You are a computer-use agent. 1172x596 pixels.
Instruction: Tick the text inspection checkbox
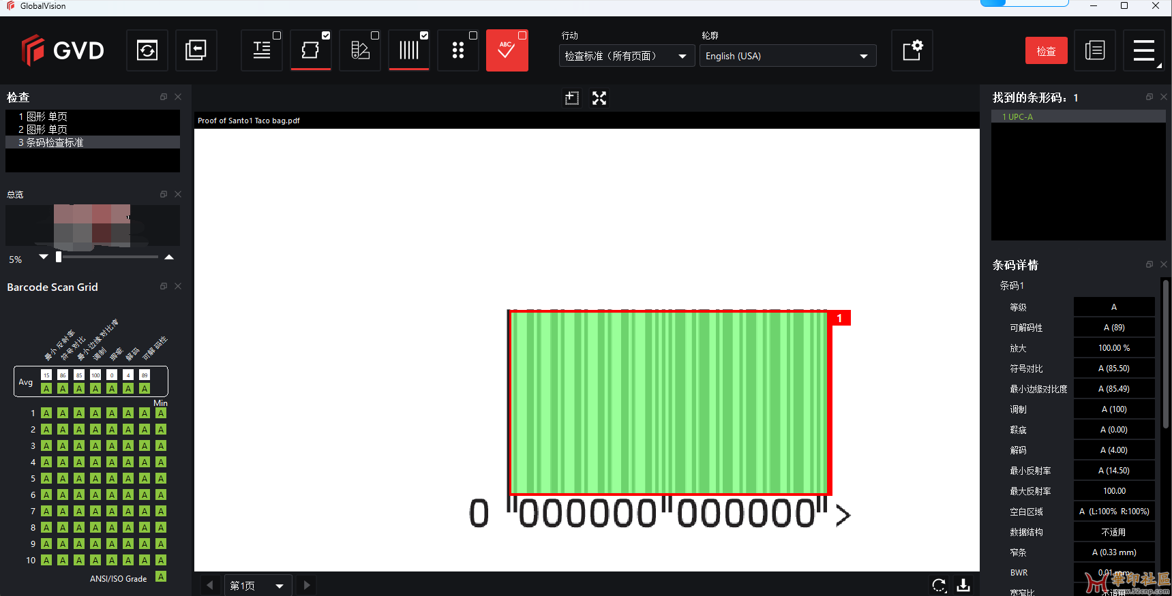pos(277,35)
